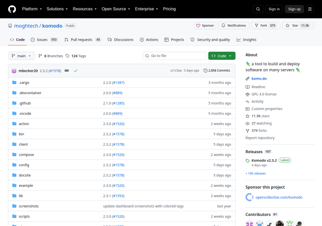The height and width of the screenshot is (226, 322).
Task: Open the compose folder
Action: click(26, 155)
